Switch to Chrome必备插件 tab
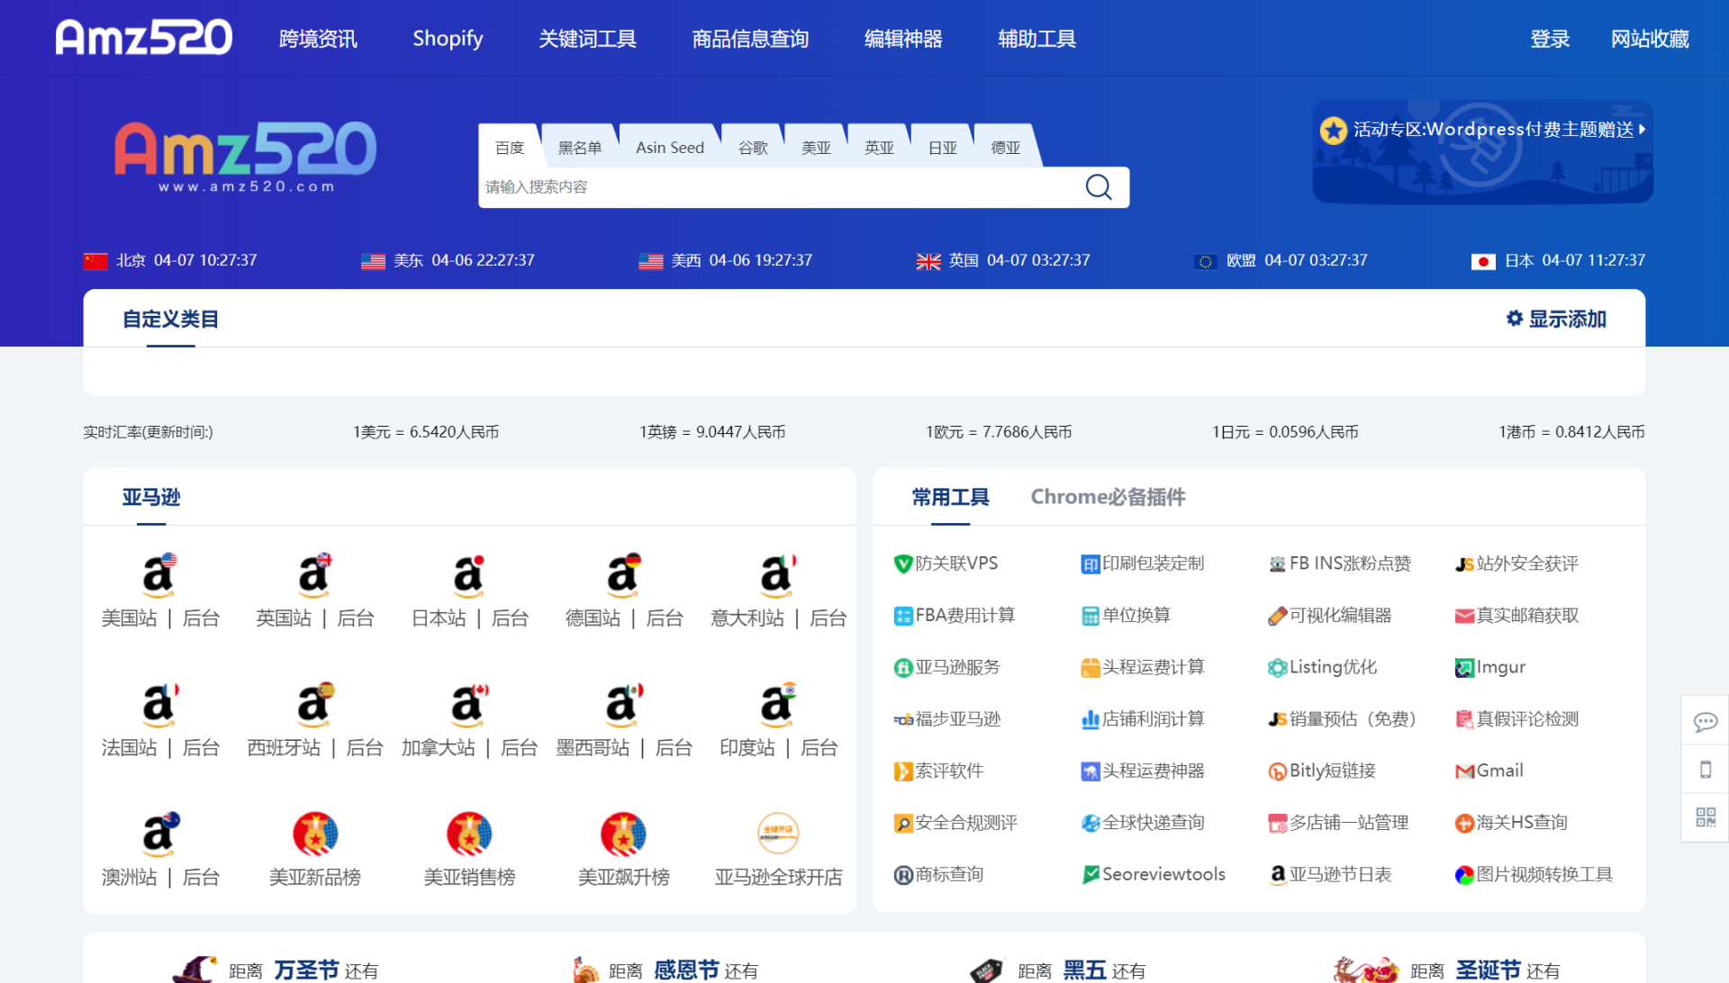 pyautogui.click(x=1108, y=497)
